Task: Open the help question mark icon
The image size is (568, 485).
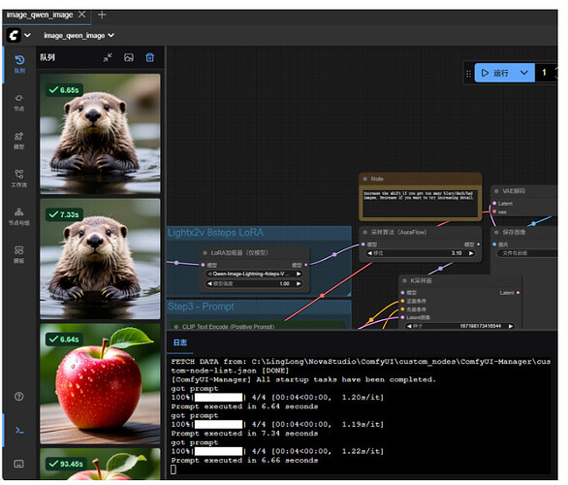Action: [x=19, y=397]
